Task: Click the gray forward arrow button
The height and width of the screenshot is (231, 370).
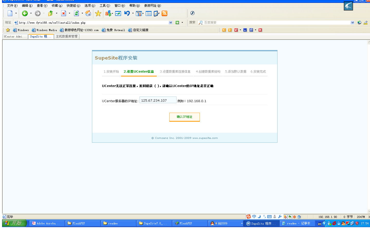Action: pyautogui.click(x=38, y=13)
